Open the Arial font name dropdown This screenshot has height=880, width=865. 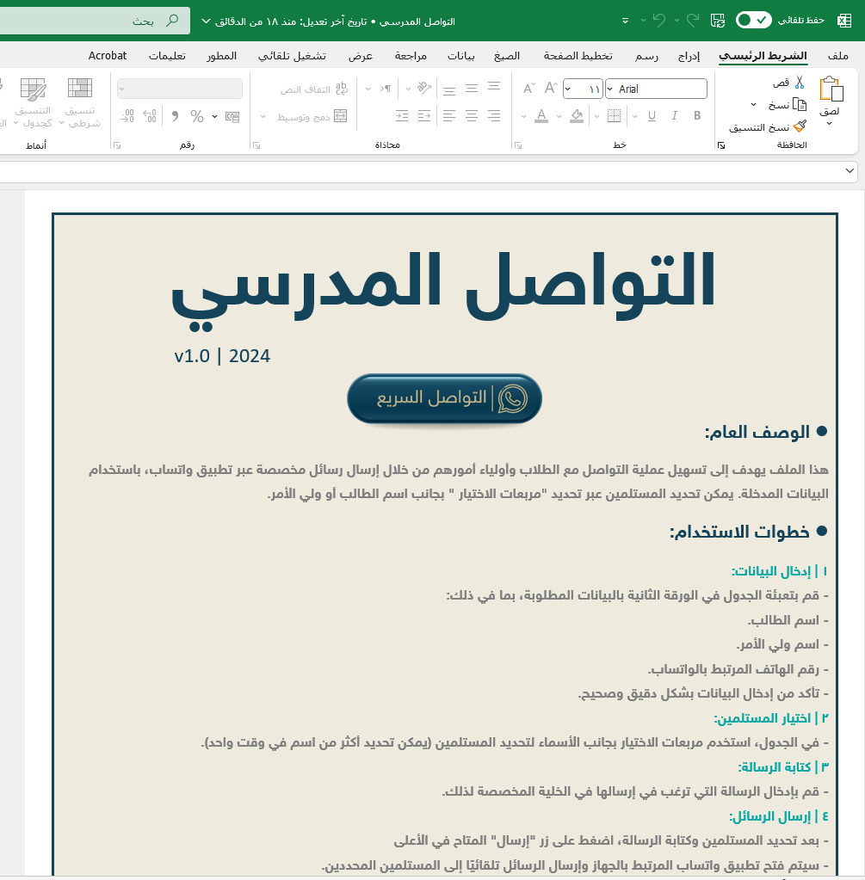click(609, 89)
